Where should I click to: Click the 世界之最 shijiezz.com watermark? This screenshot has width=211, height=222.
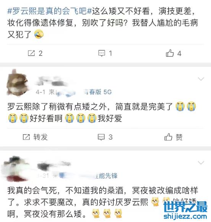click(185, 210)
